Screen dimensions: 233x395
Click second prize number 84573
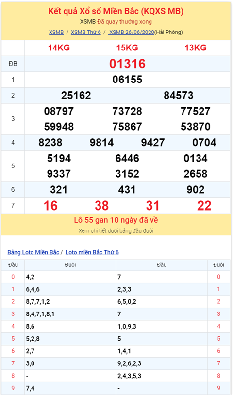179,96
